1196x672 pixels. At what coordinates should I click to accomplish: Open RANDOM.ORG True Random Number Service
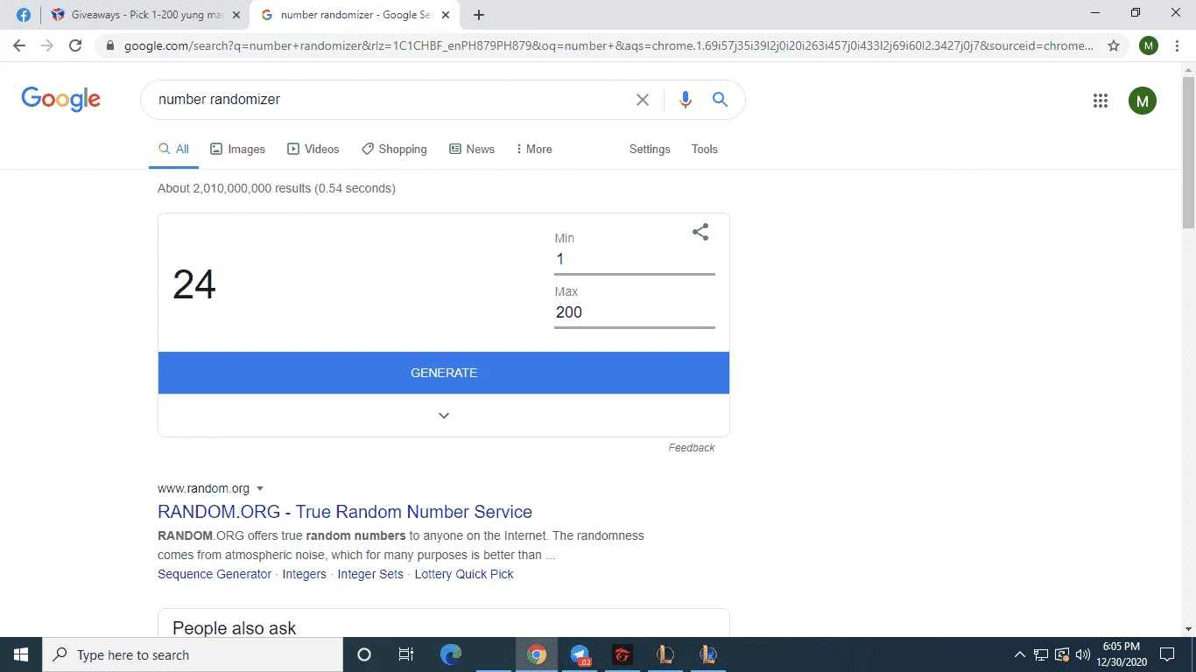[x=345, y=512]
